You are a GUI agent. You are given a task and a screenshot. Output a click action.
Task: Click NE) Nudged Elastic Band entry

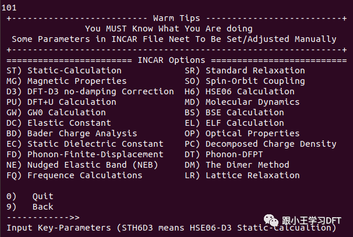click(x=82, y=165)
